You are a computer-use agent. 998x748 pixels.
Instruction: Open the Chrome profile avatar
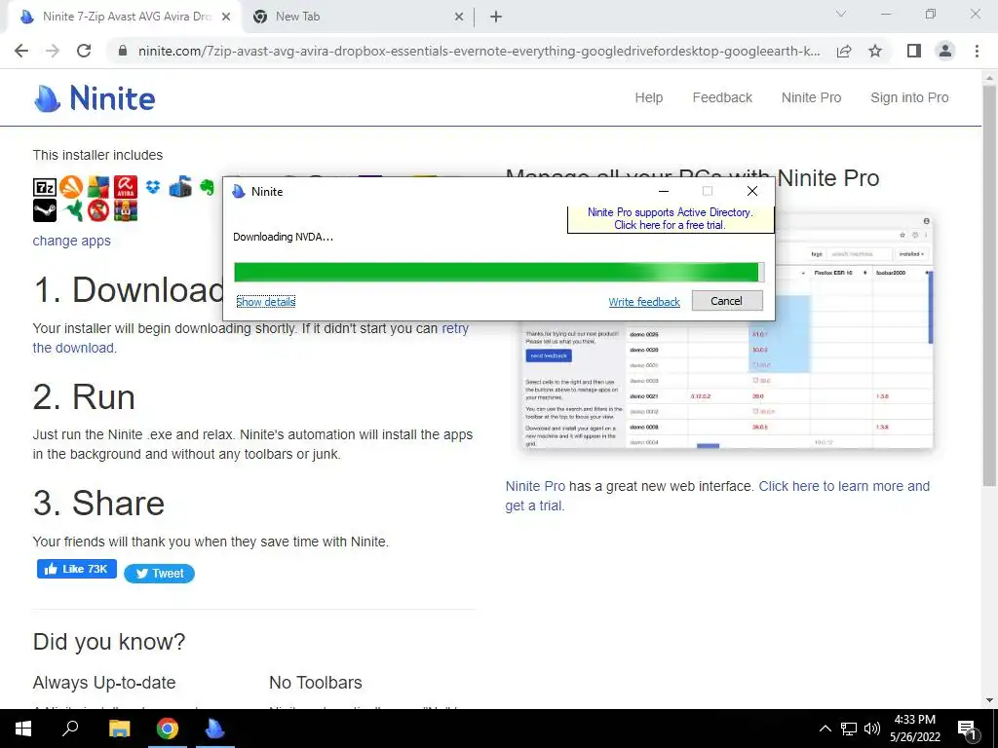[945, 51]
